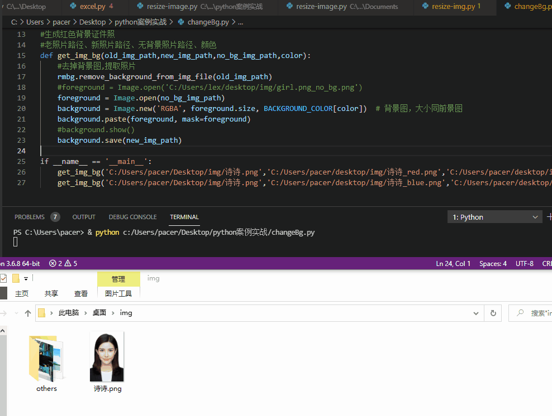Image resolution: width=552 pixels, height=416 pixels.
Task: Click the refresh icon in Explorer address bar
Action: pyautogui.click(x=493, y=313)
